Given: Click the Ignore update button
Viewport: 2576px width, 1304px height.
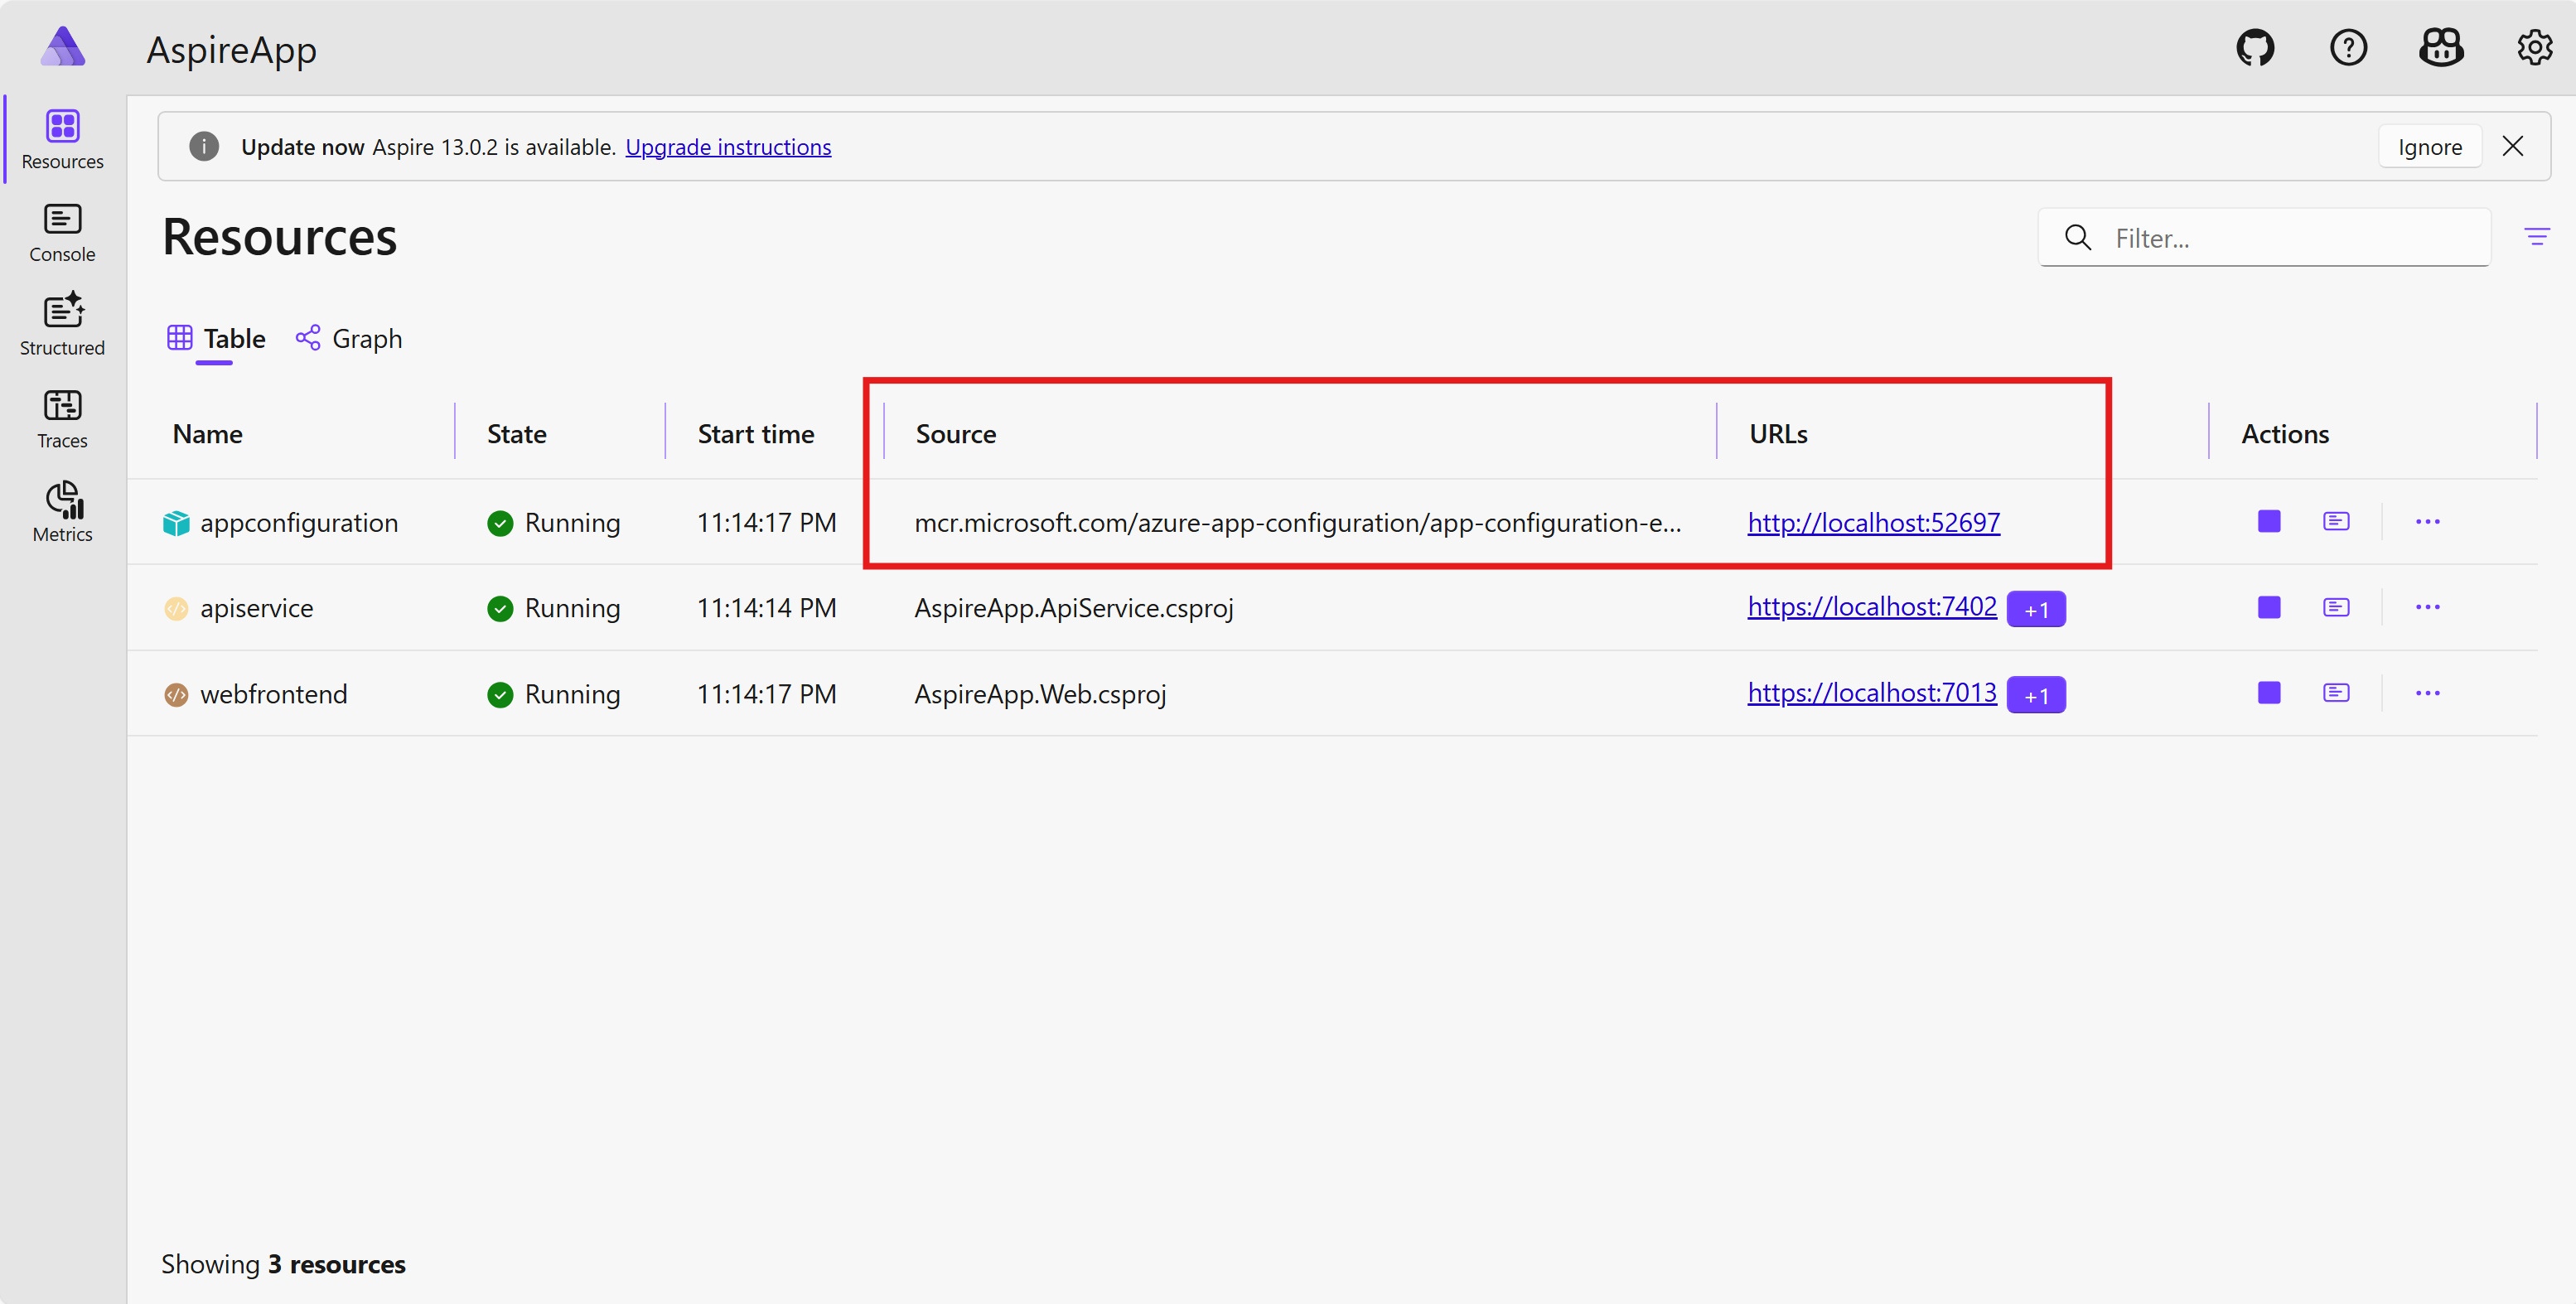Looking at the screenshot, I should (x=2429, y=147).
